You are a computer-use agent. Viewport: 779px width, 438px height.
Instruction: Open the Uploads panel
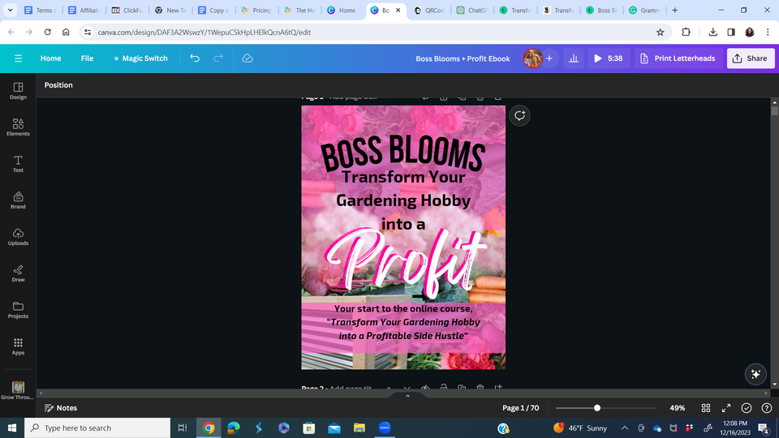pyautogui.click(x=18, y=237)
